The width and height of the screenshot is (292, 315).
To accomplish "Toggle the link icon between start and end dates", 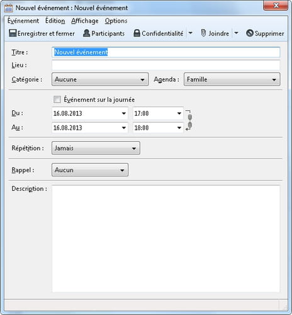I will [x=189, y=120].
